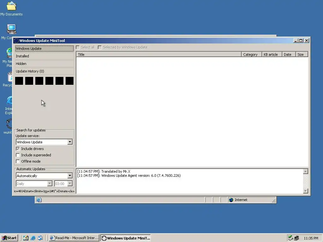Screen dimensions: 323x242
Task: Switch to the Installed tab
Action: [x=44, y=56]
